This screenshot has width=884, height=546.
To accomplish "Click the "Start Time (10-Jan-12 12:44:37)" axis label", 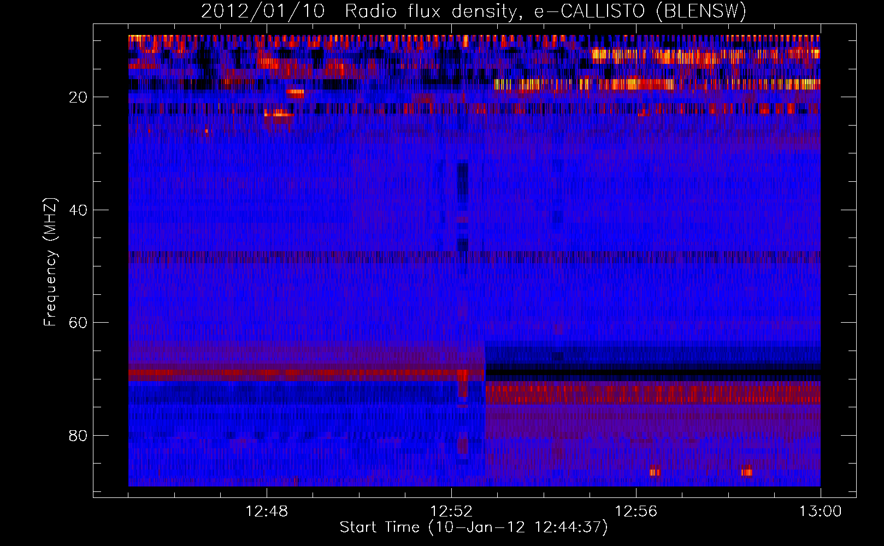I will (x=474, y=527).
